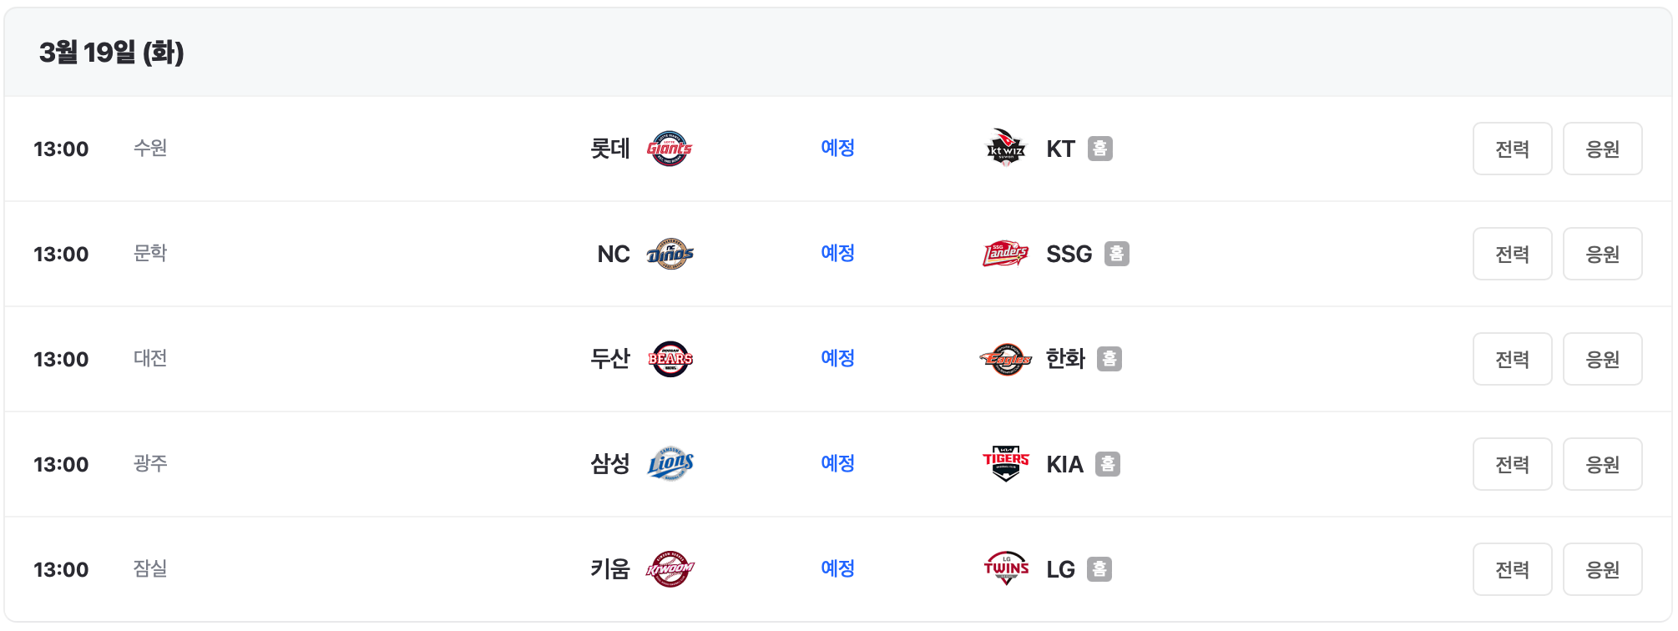Viewport: 1678px width, 631px height.
Task: Click the Lotte Giants team logo
Action: (x=670, y=148)
